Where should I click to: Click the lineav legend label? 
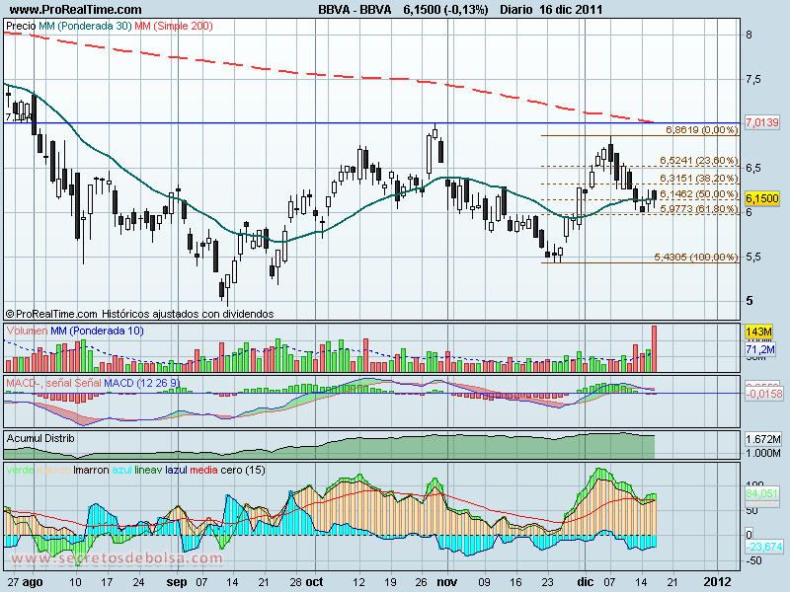(149, 470)
